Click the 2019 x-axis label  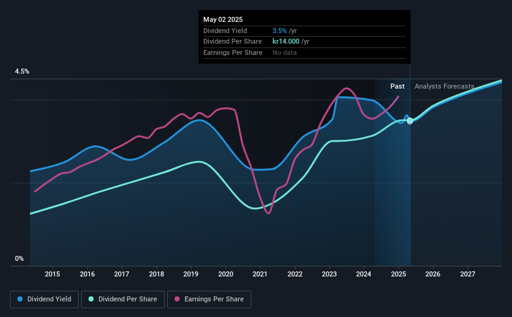pos(191,274)
